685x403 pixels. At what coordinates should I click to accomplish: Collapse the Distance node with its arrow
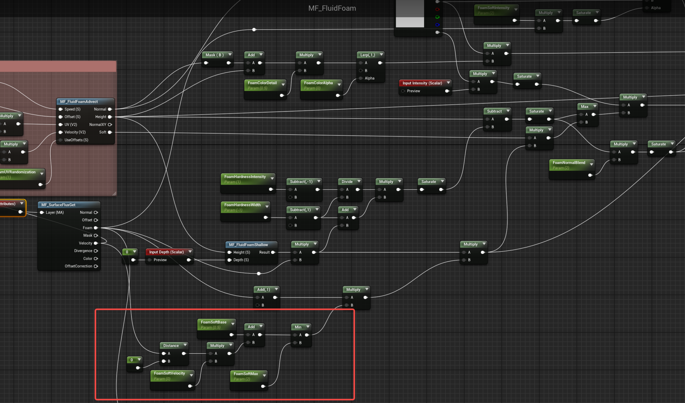[x=185, y=345]
